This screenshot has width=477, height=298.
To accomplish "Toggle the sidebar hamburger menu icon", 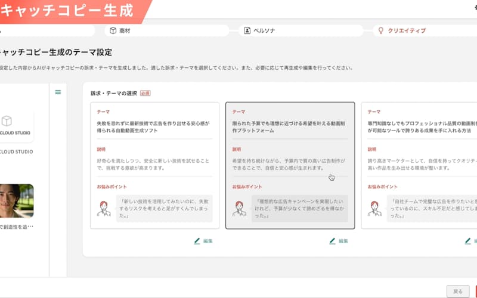I will click(x=58, y=92).
